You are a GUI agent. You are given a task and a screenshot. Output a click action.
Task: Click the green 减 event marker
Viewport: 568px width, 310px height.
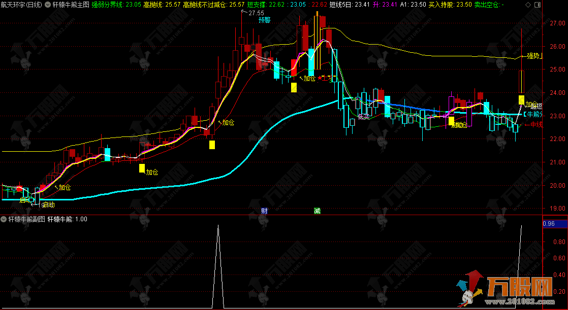coord(317,211)
